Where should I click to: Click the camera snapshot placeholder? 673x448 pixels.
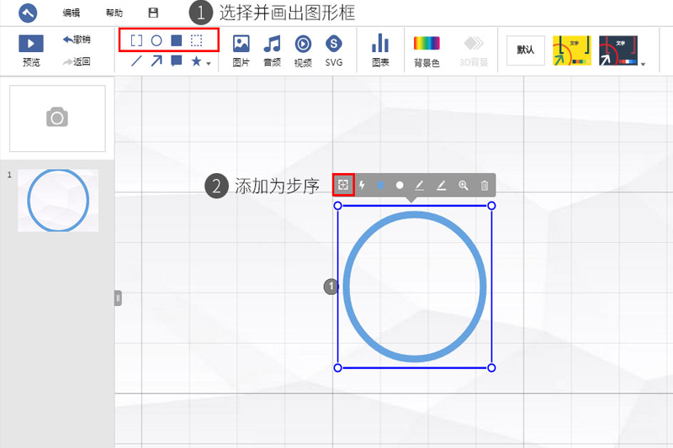coord(57,118)
